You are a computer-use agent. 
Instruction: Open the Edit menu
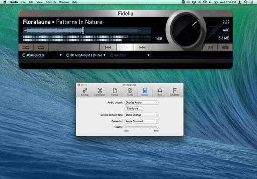coord(31,2)
